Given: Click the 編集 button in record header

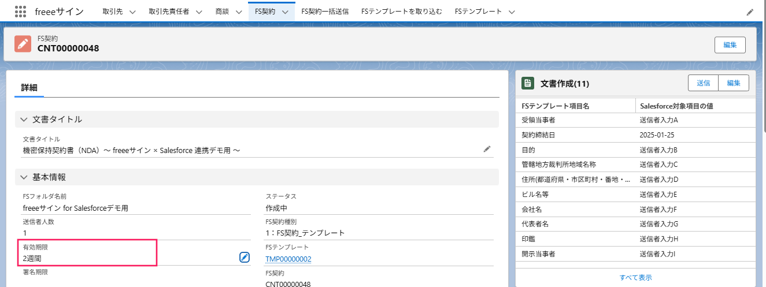Looking at the screenshot, I should (730, 45).
